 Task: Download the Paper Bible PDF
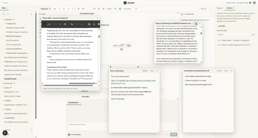pos(94,24)
